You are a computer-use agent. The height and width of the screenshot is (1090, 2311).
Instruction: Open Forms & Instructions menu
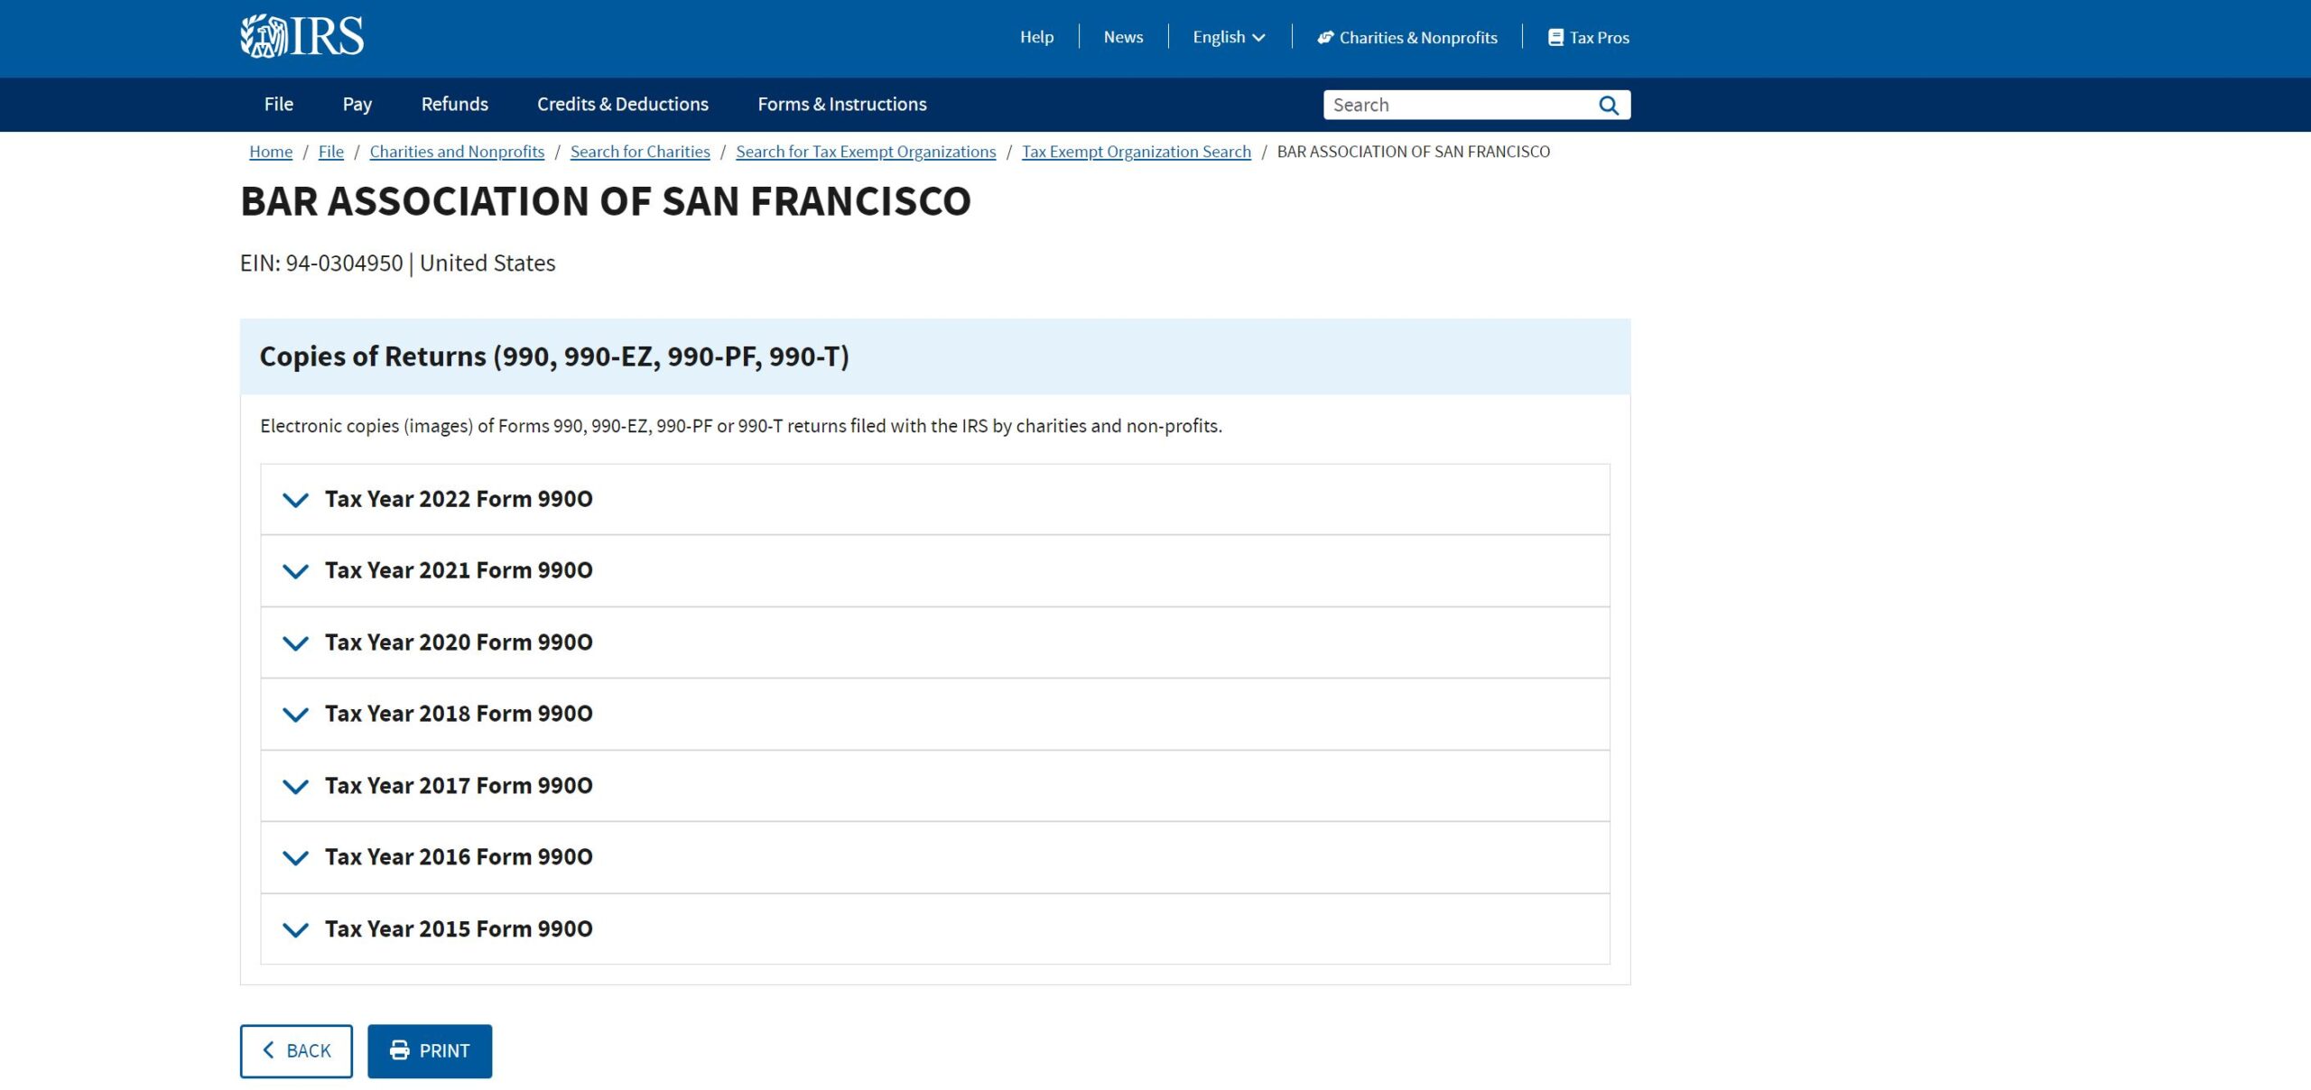coord(842,104)
